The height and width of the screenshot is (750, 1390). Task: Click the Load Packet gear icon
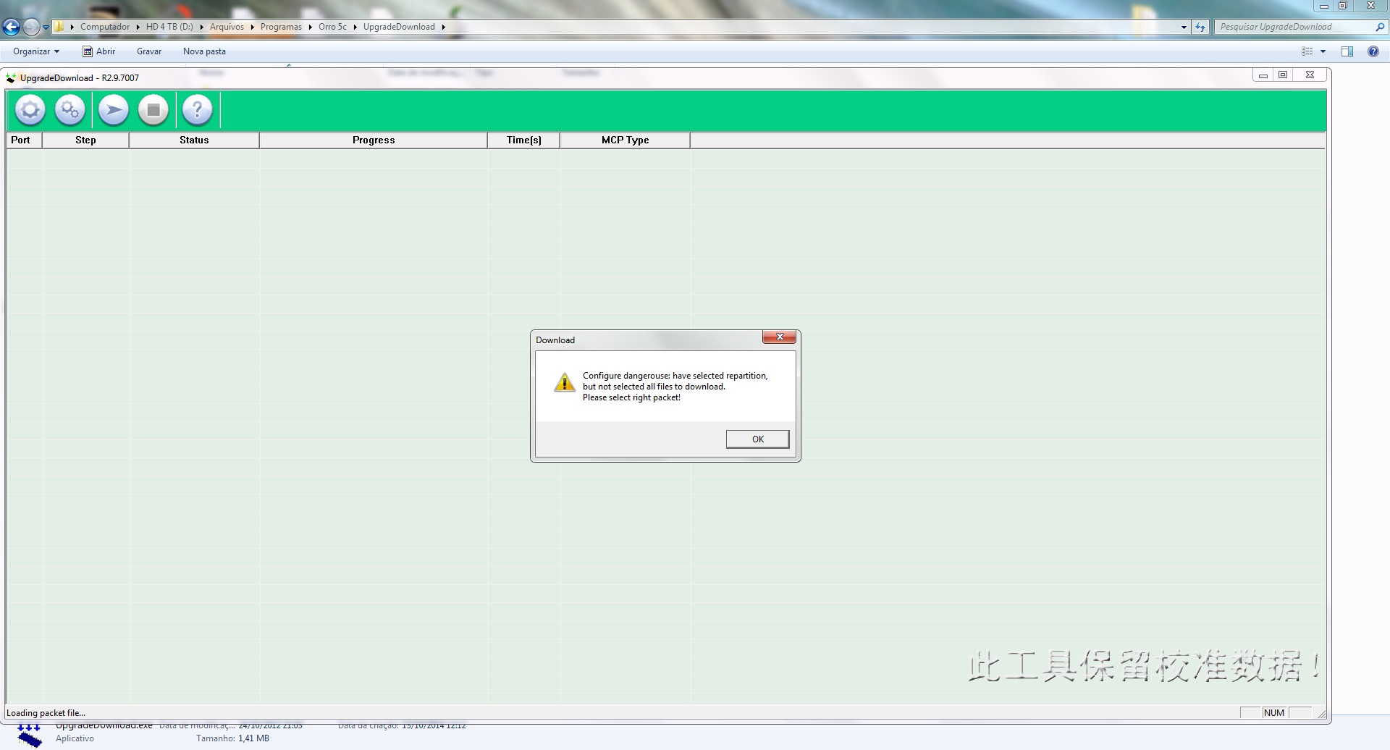pos(30,110)
